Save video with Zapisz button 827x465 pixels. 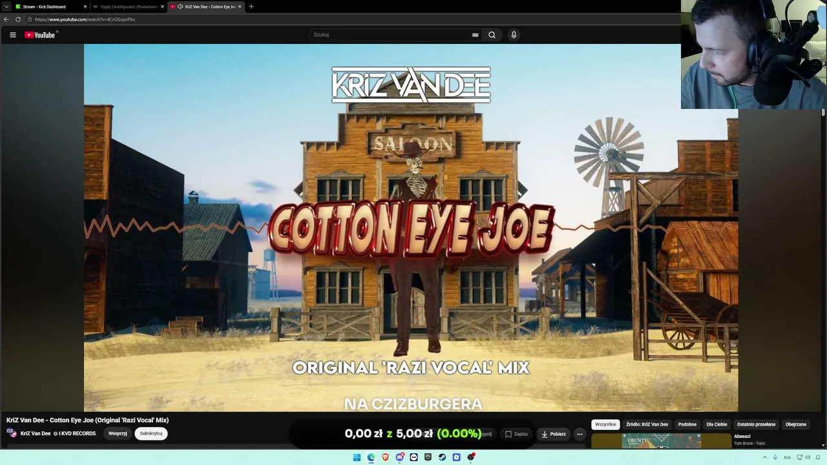pos(516,434)
